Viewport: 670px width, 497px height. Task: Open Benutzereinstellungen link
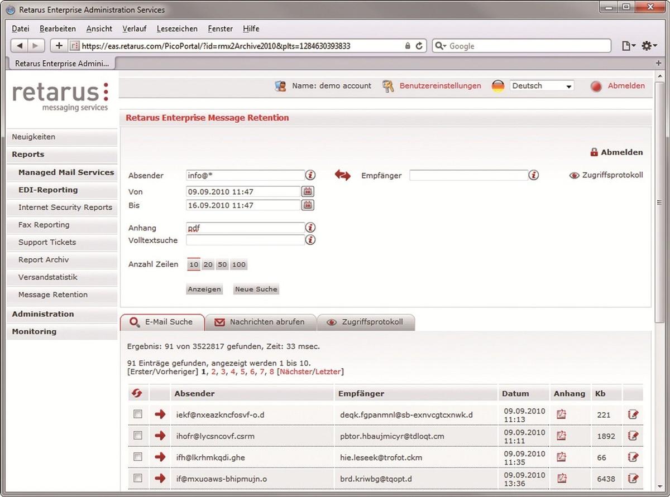(x=440, y=86)
